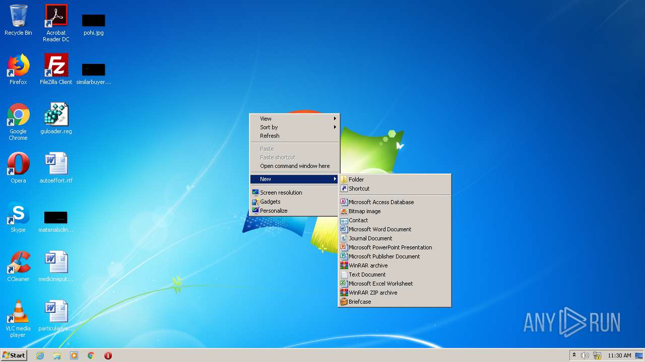Open Gadgets from context menu
645x362 pixels.
tap(294, 202)
